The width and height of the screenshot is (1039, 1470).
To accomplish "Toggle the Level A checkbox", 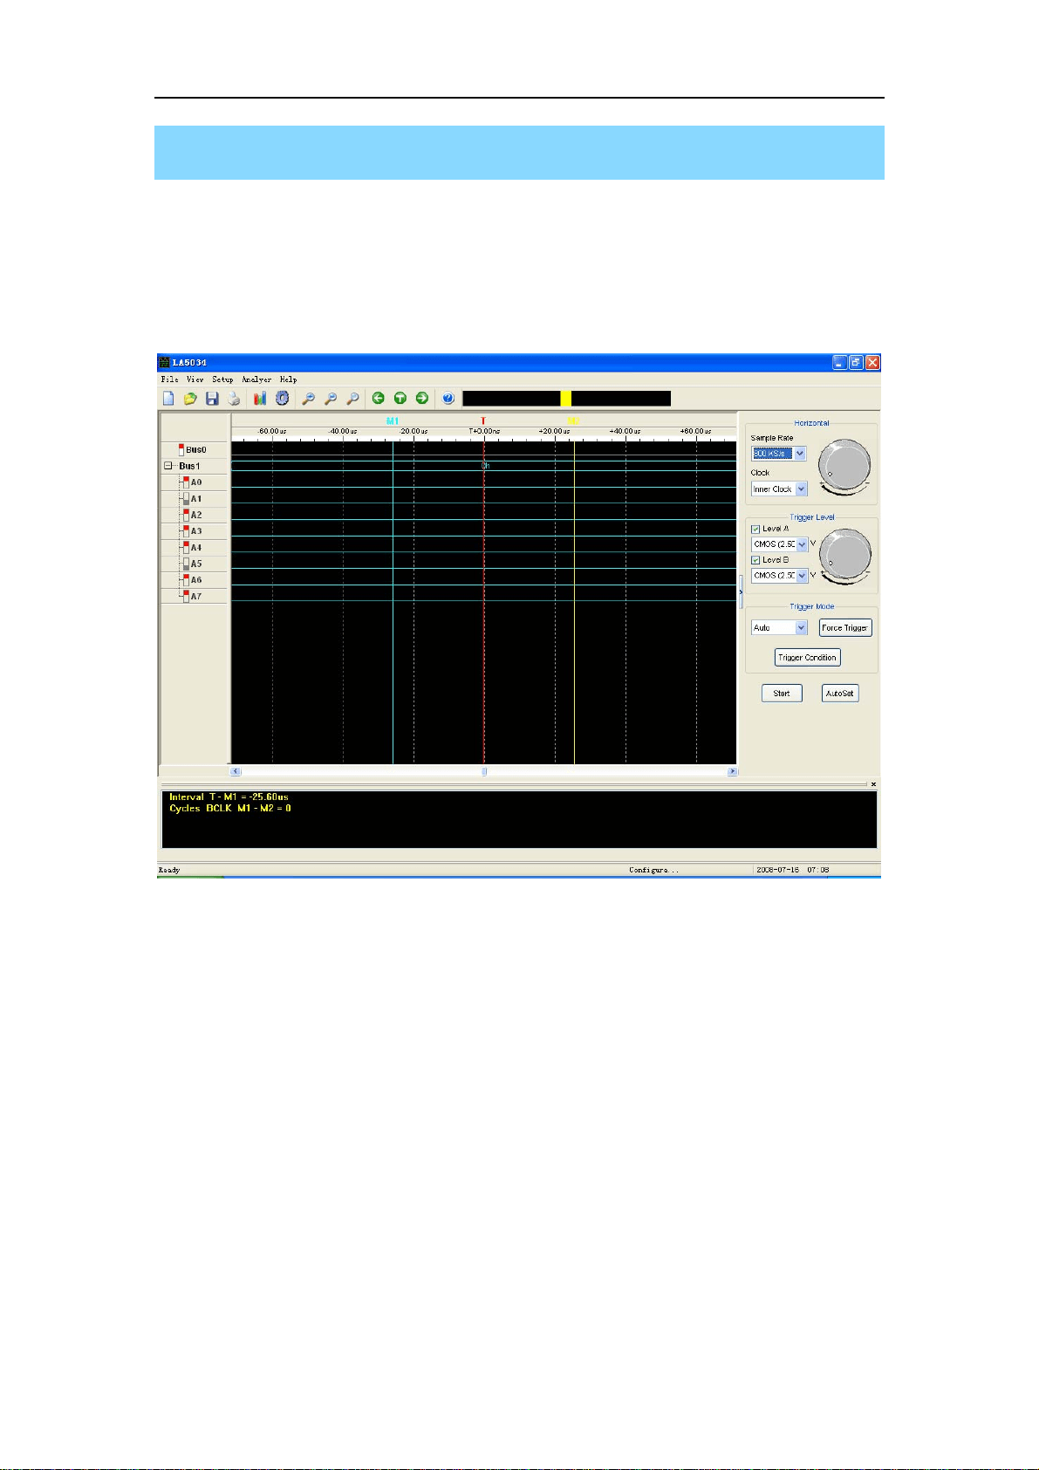I will click(x=755, y=529).
